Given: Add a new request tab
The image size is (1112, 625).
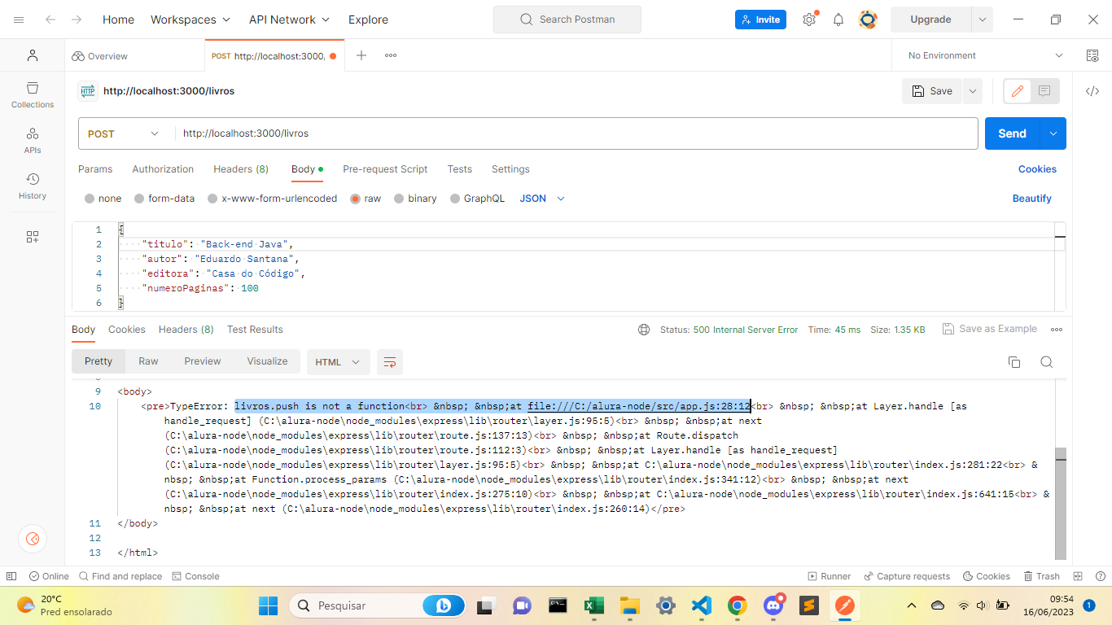Looking at the screenshot, I should point(361,55).
